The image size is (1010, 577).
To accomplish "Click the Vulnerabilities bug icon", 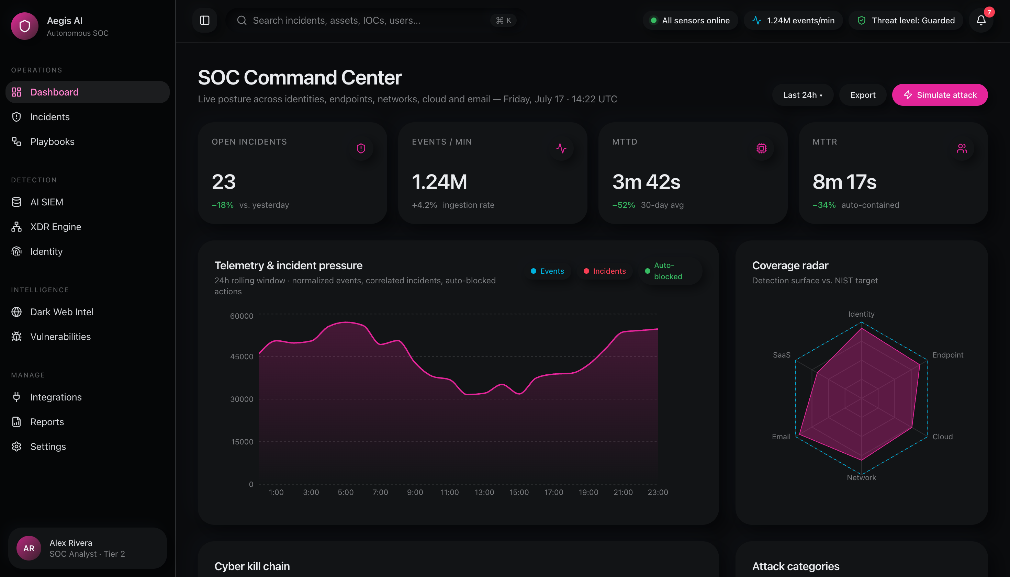I will tap(16, 337).
